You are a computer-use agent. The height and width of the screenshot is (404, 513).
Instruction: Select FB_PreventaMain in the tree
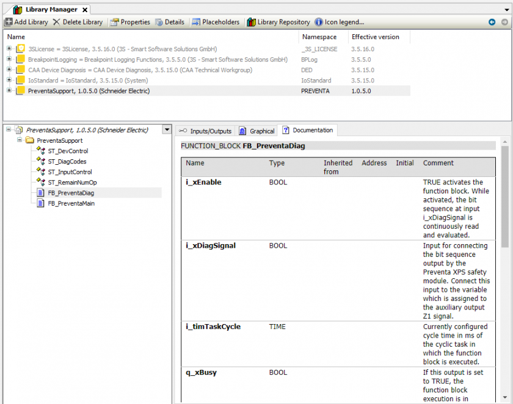click(x=71, y=203)
